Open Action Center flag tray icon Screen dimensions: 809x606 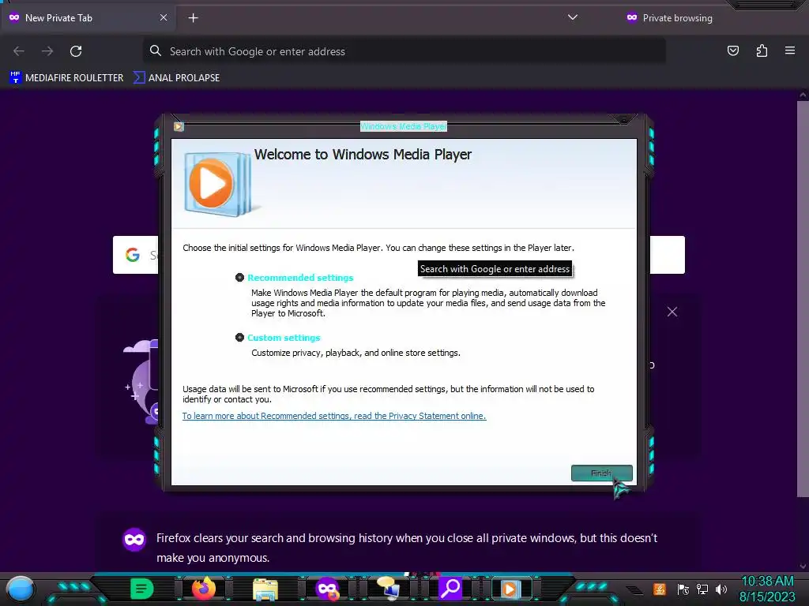683,589
